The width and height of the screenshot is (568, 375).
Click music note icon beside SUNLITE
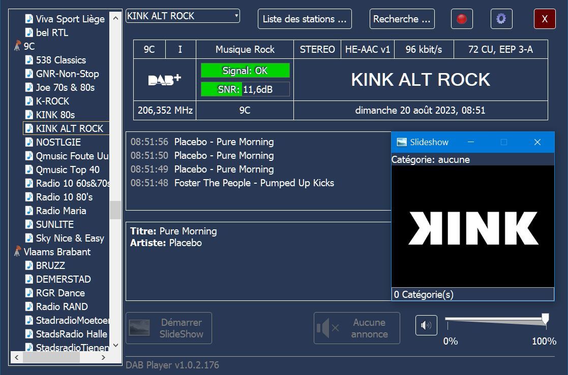pos(29,224)
